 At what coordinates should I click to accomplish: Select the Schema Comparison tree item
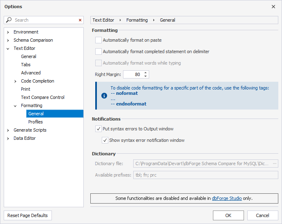tap(33, 40)
